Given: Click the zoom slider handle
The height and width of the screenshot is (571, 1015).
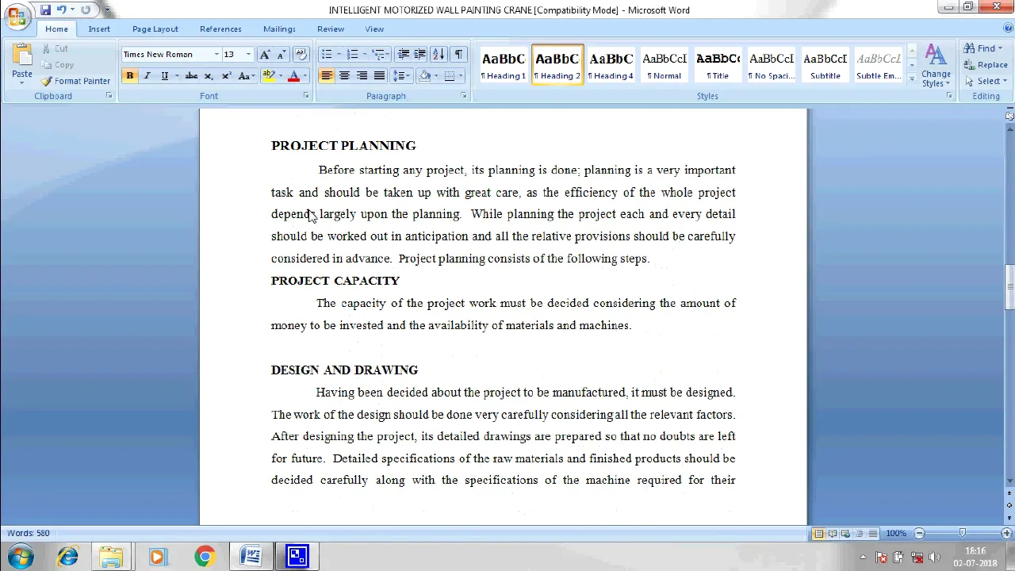Looking at the screenshot, I should 962,534.
